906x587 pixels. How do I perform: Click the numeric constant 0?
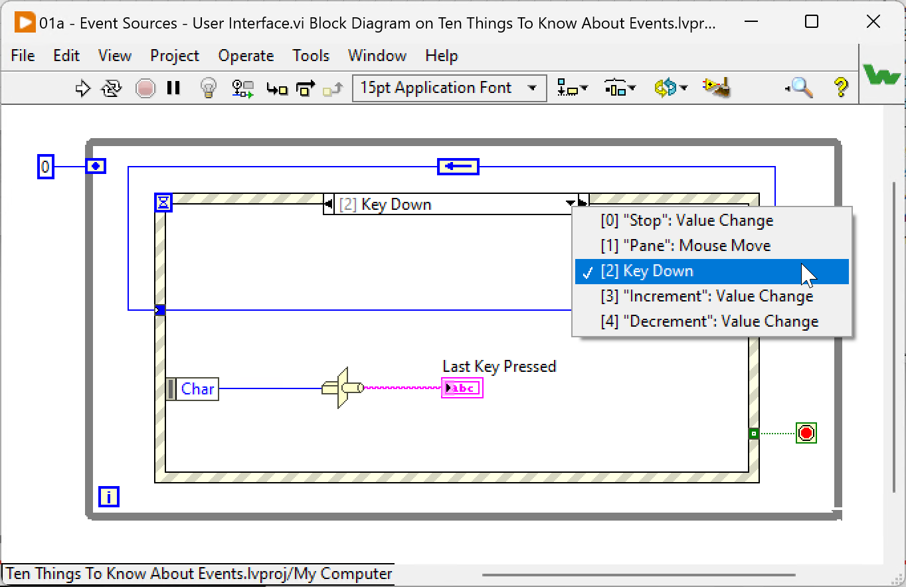[45, 167]
